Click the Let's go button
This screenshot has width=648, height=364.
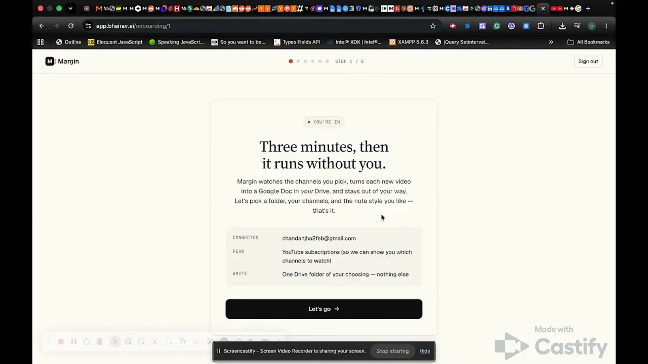pyautogui.click(x=324, y=309)
